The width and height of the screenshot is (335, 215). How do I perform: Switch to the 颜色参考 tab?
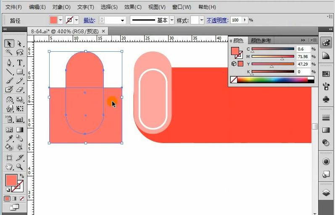(261, 40)
